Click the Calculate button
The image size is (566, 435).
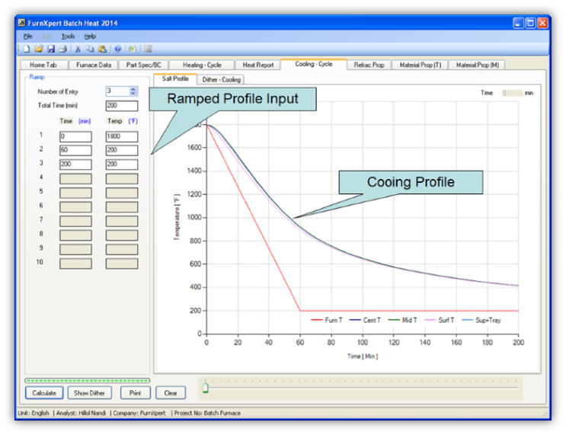point(44,393)
